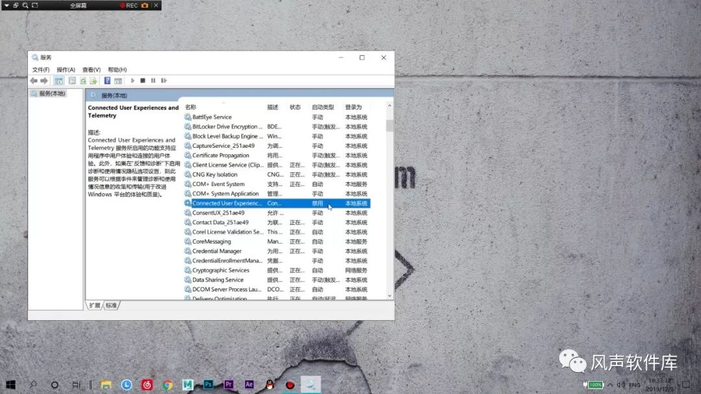Export the services list
This screenshot has height=394, width=701.
pos(92,80)
